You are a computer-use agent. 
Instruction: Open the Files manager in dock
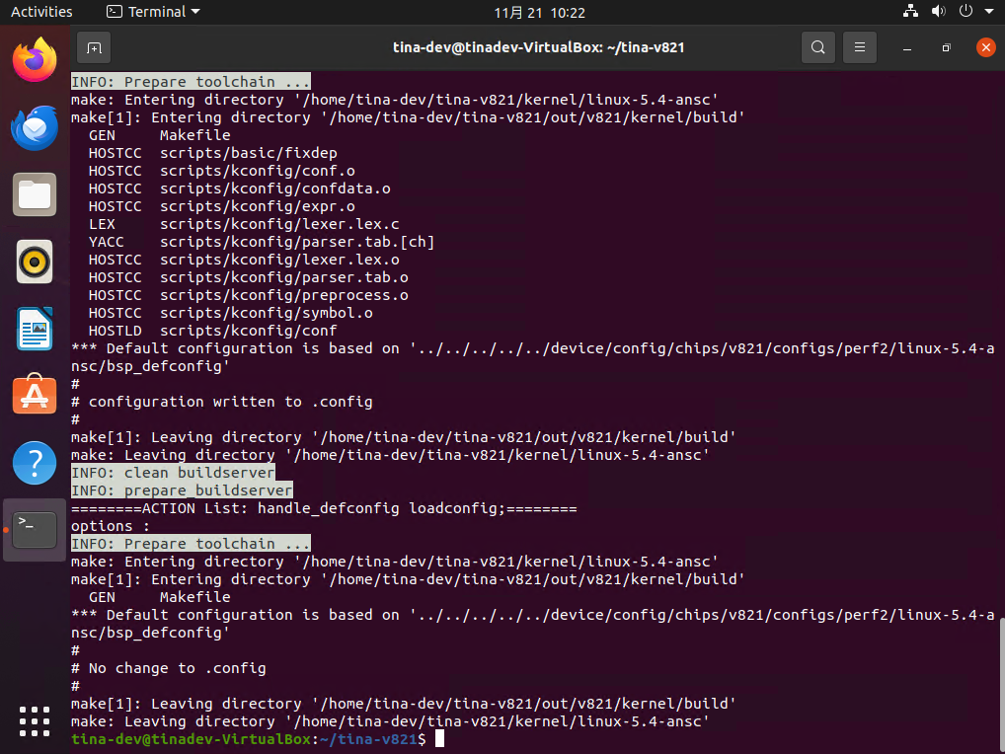tap(35, 194)
